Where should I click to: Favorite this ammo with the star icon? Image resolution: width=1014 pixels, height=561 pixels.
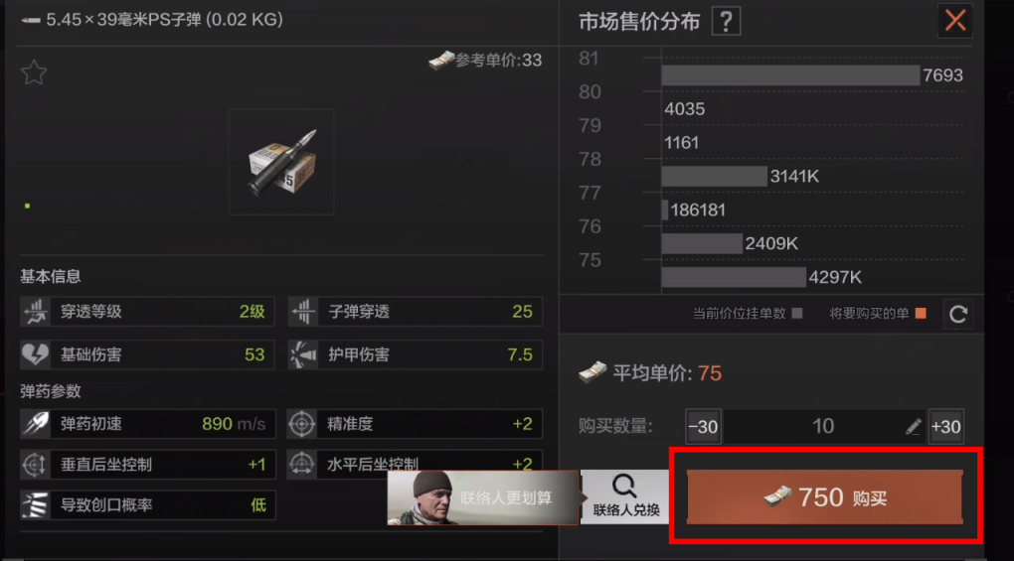click(x=34, y=72)
